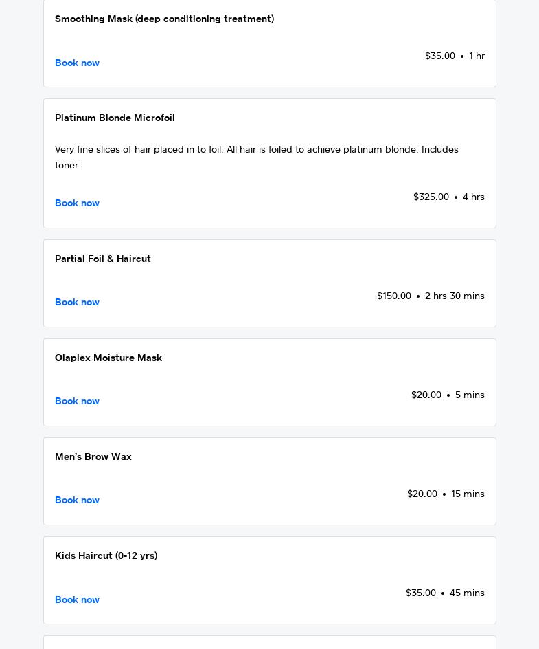Click the Partial Foil & Haircut title

click(103, 258)
